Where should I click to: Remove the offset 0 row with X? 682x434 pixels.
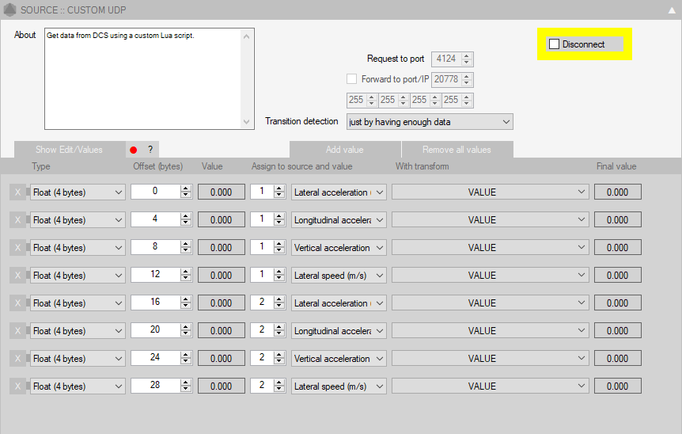point(17,192)
